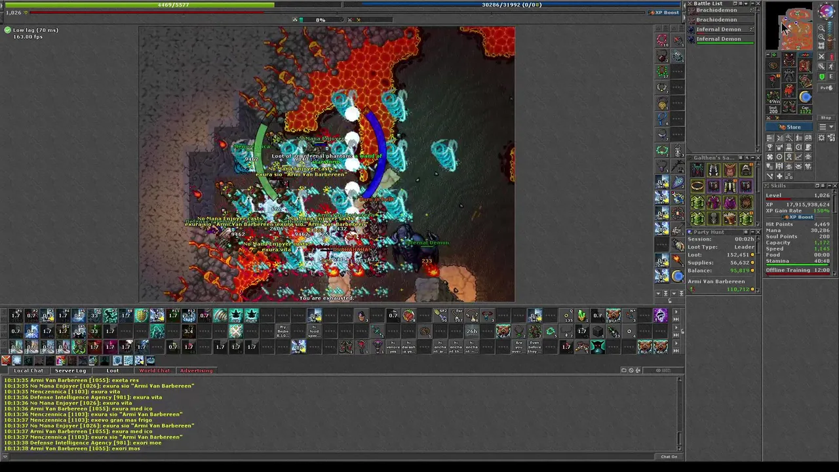Toggle the PvP mode button
Image resolution: width=839 pixels, height=472 pixels.
pos(826,88)
